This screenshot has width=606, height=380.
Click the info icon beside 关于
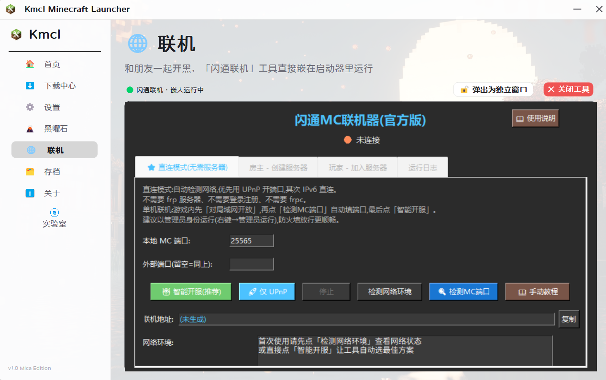30,193
